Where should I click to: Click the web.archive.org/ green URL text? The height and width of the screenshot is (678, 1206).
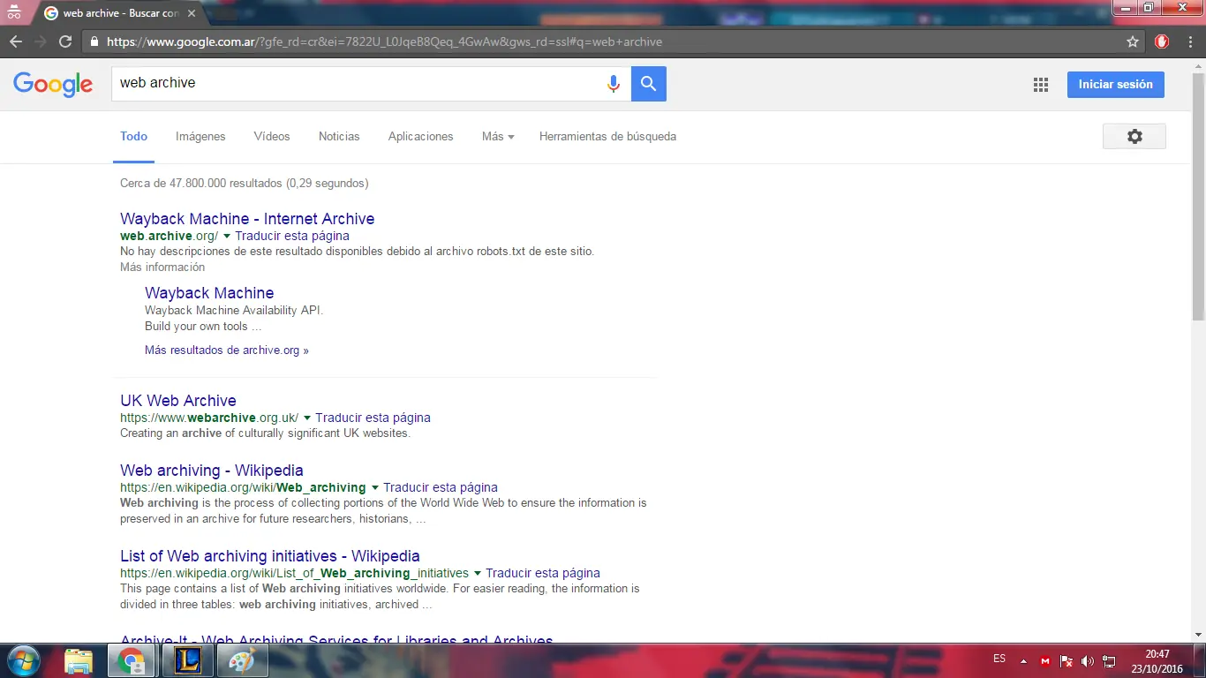[169, 236]
